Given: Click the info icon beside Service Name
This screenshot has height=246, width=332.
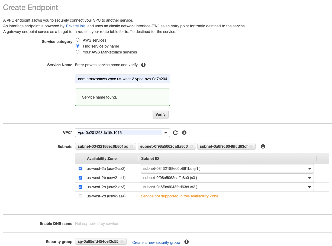Looking at the screenshot, I should 143,65.
